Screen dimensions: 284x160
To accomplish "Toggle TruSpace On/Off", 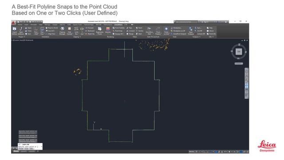I will pyautogui.click(x=198, y=31).
